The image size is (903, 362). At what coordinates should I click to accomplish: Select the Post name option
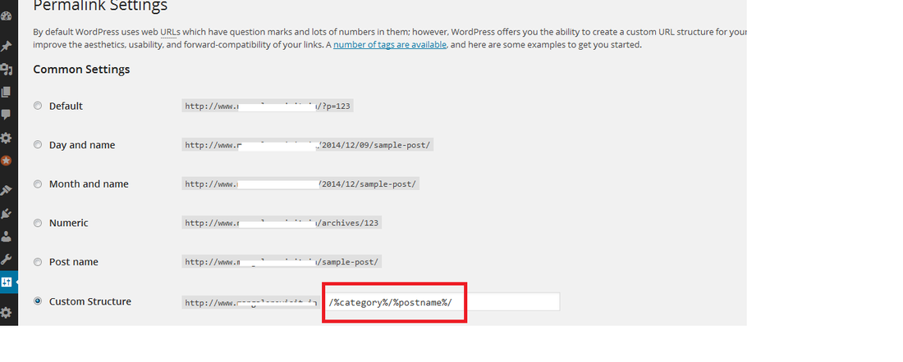38,262
